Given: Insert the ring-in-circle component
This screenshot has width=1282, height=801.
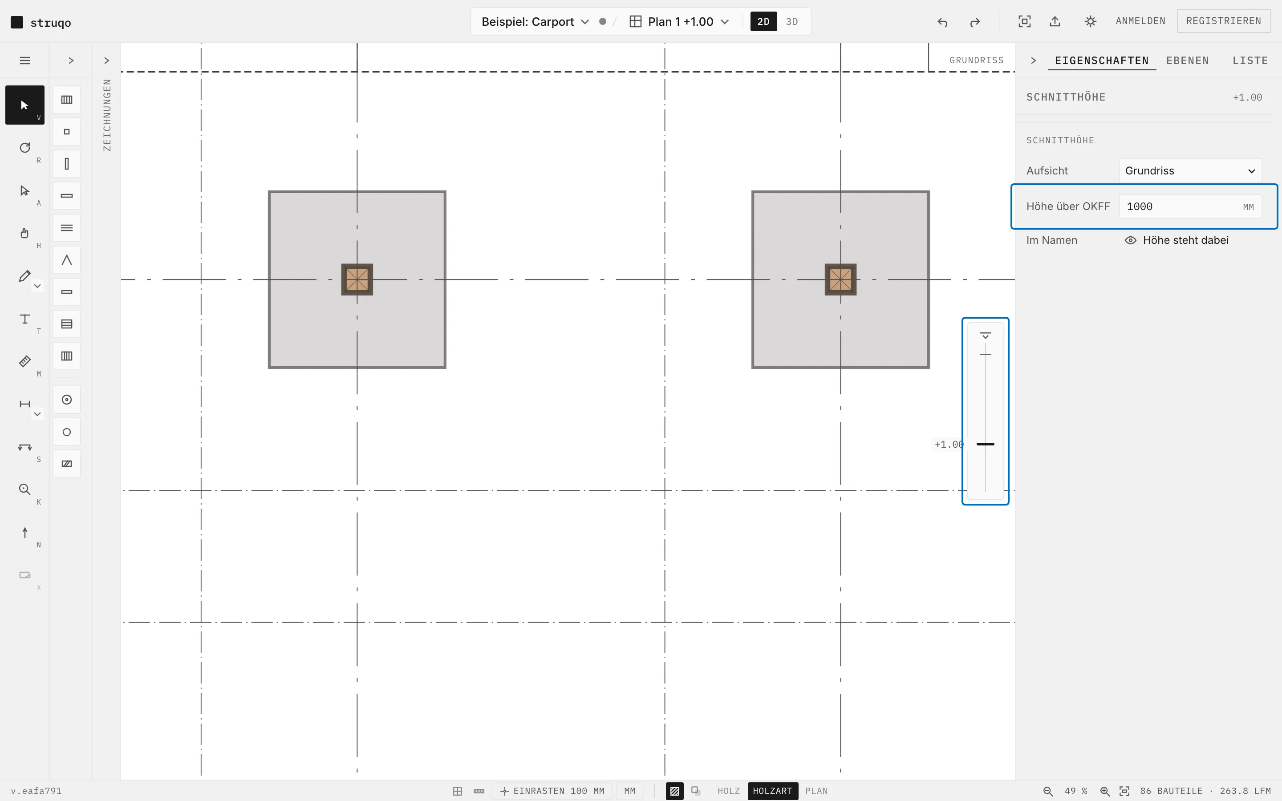Looking at the screenshot, I should (67, 400).
